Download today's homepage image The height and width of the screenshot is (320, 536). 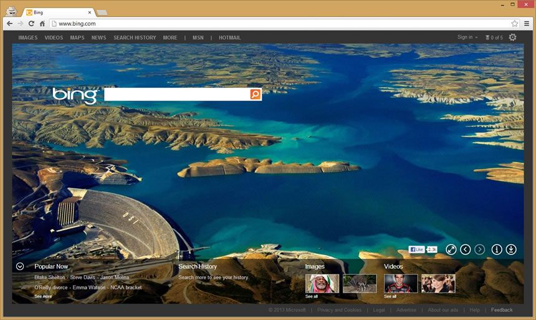[511, 250]
